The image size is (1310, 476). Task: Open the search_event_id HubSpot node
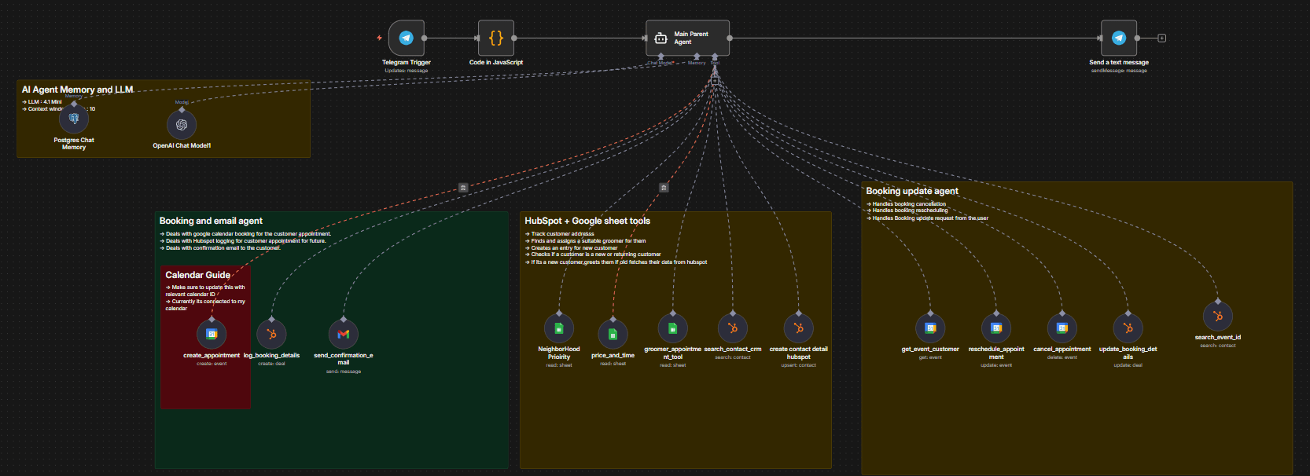coord(1218,316)
